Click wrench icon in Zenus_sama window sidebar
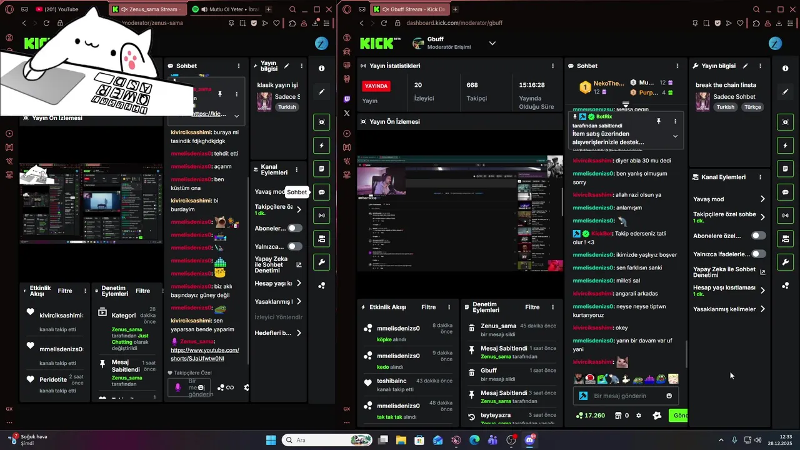 pyautogui.click(x=321, y=262)
